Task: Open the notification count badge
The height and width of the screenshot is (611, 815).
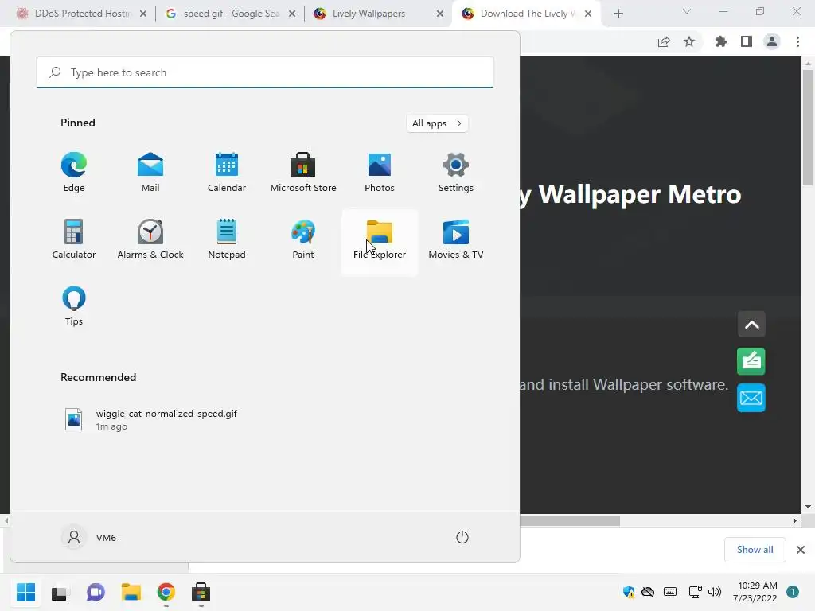Action: click(x=793, y=592)
